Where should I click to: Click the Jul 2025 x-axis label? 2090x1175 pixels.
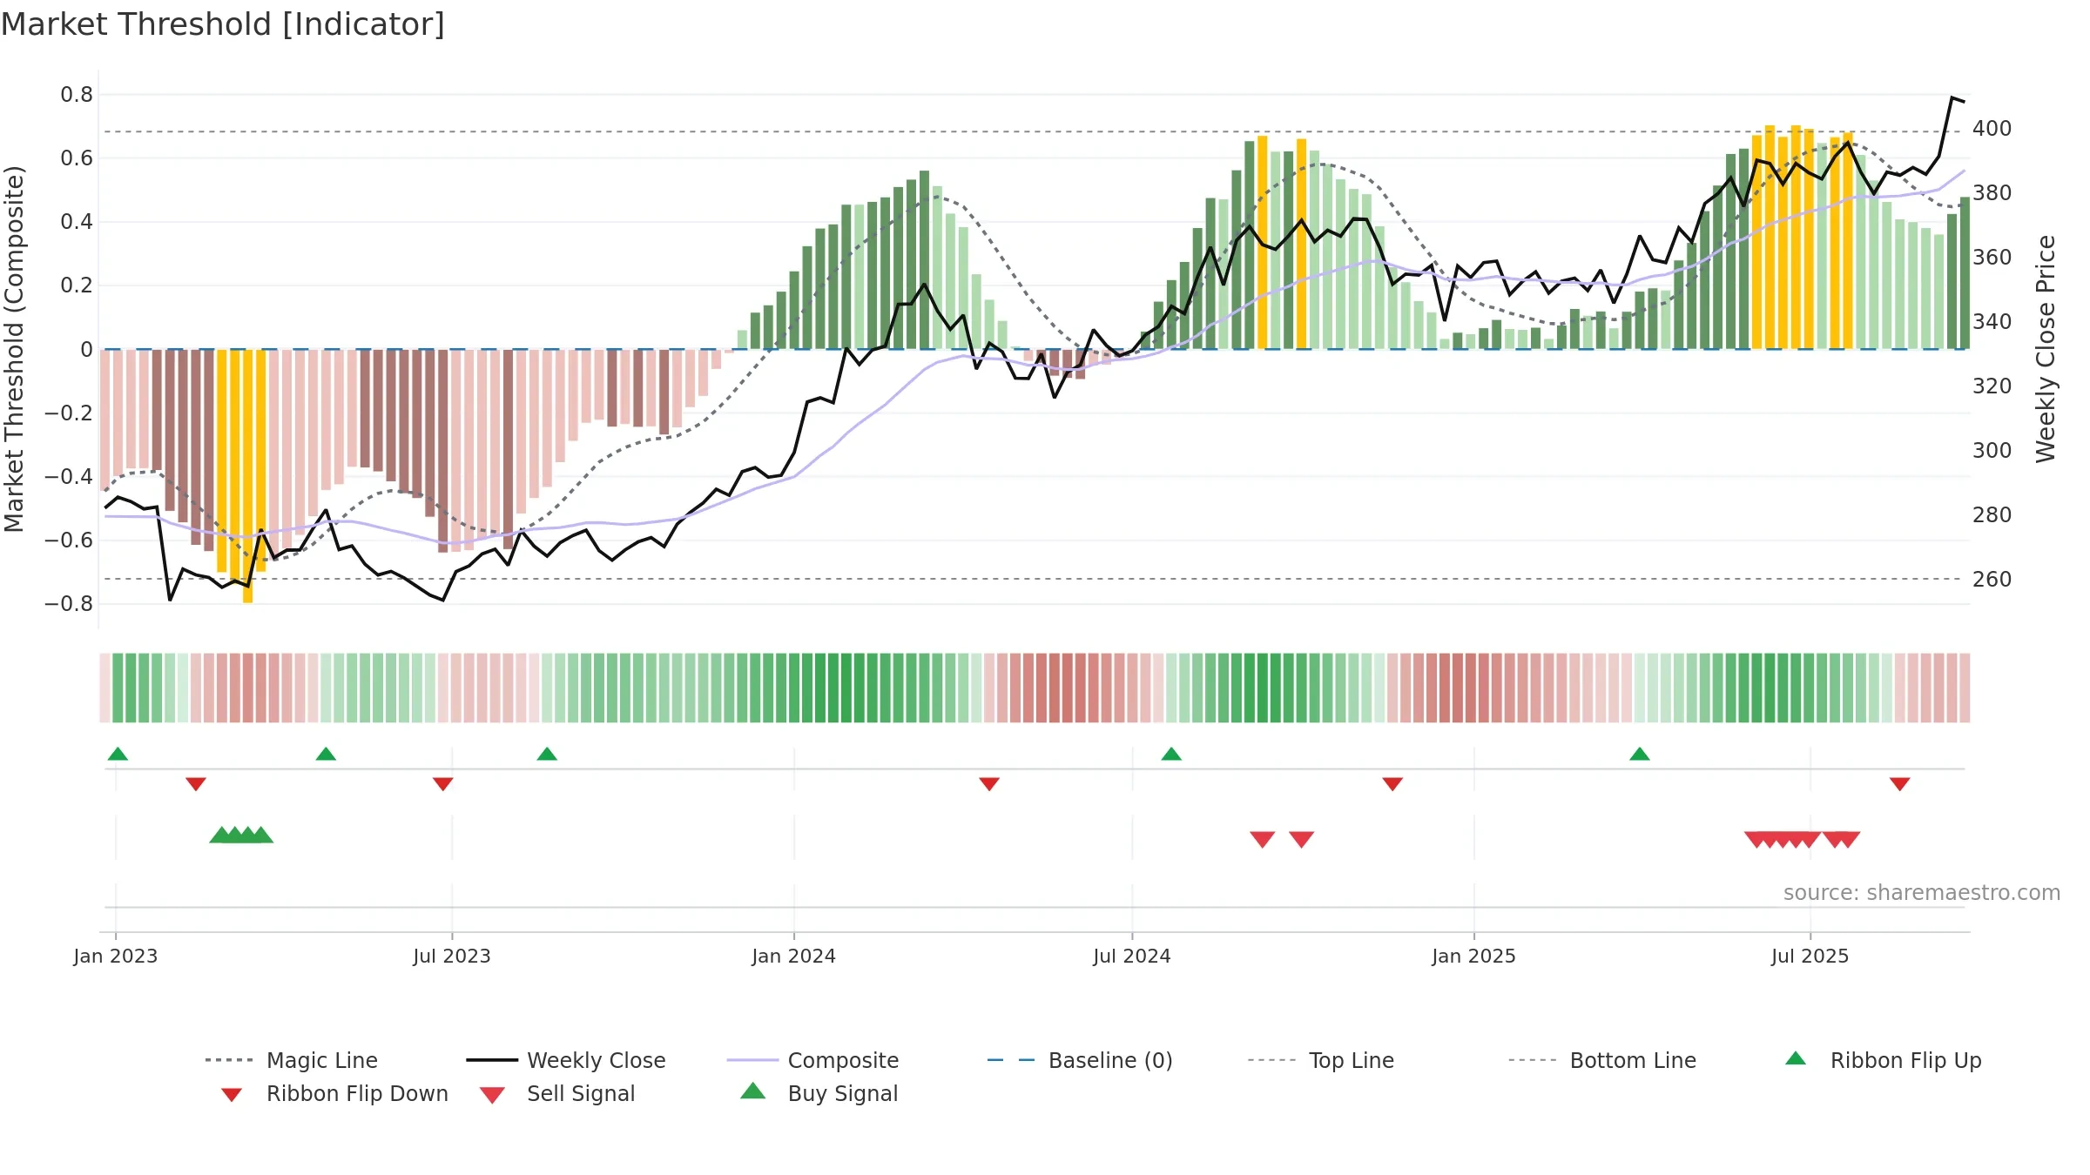click(1810, 956)
